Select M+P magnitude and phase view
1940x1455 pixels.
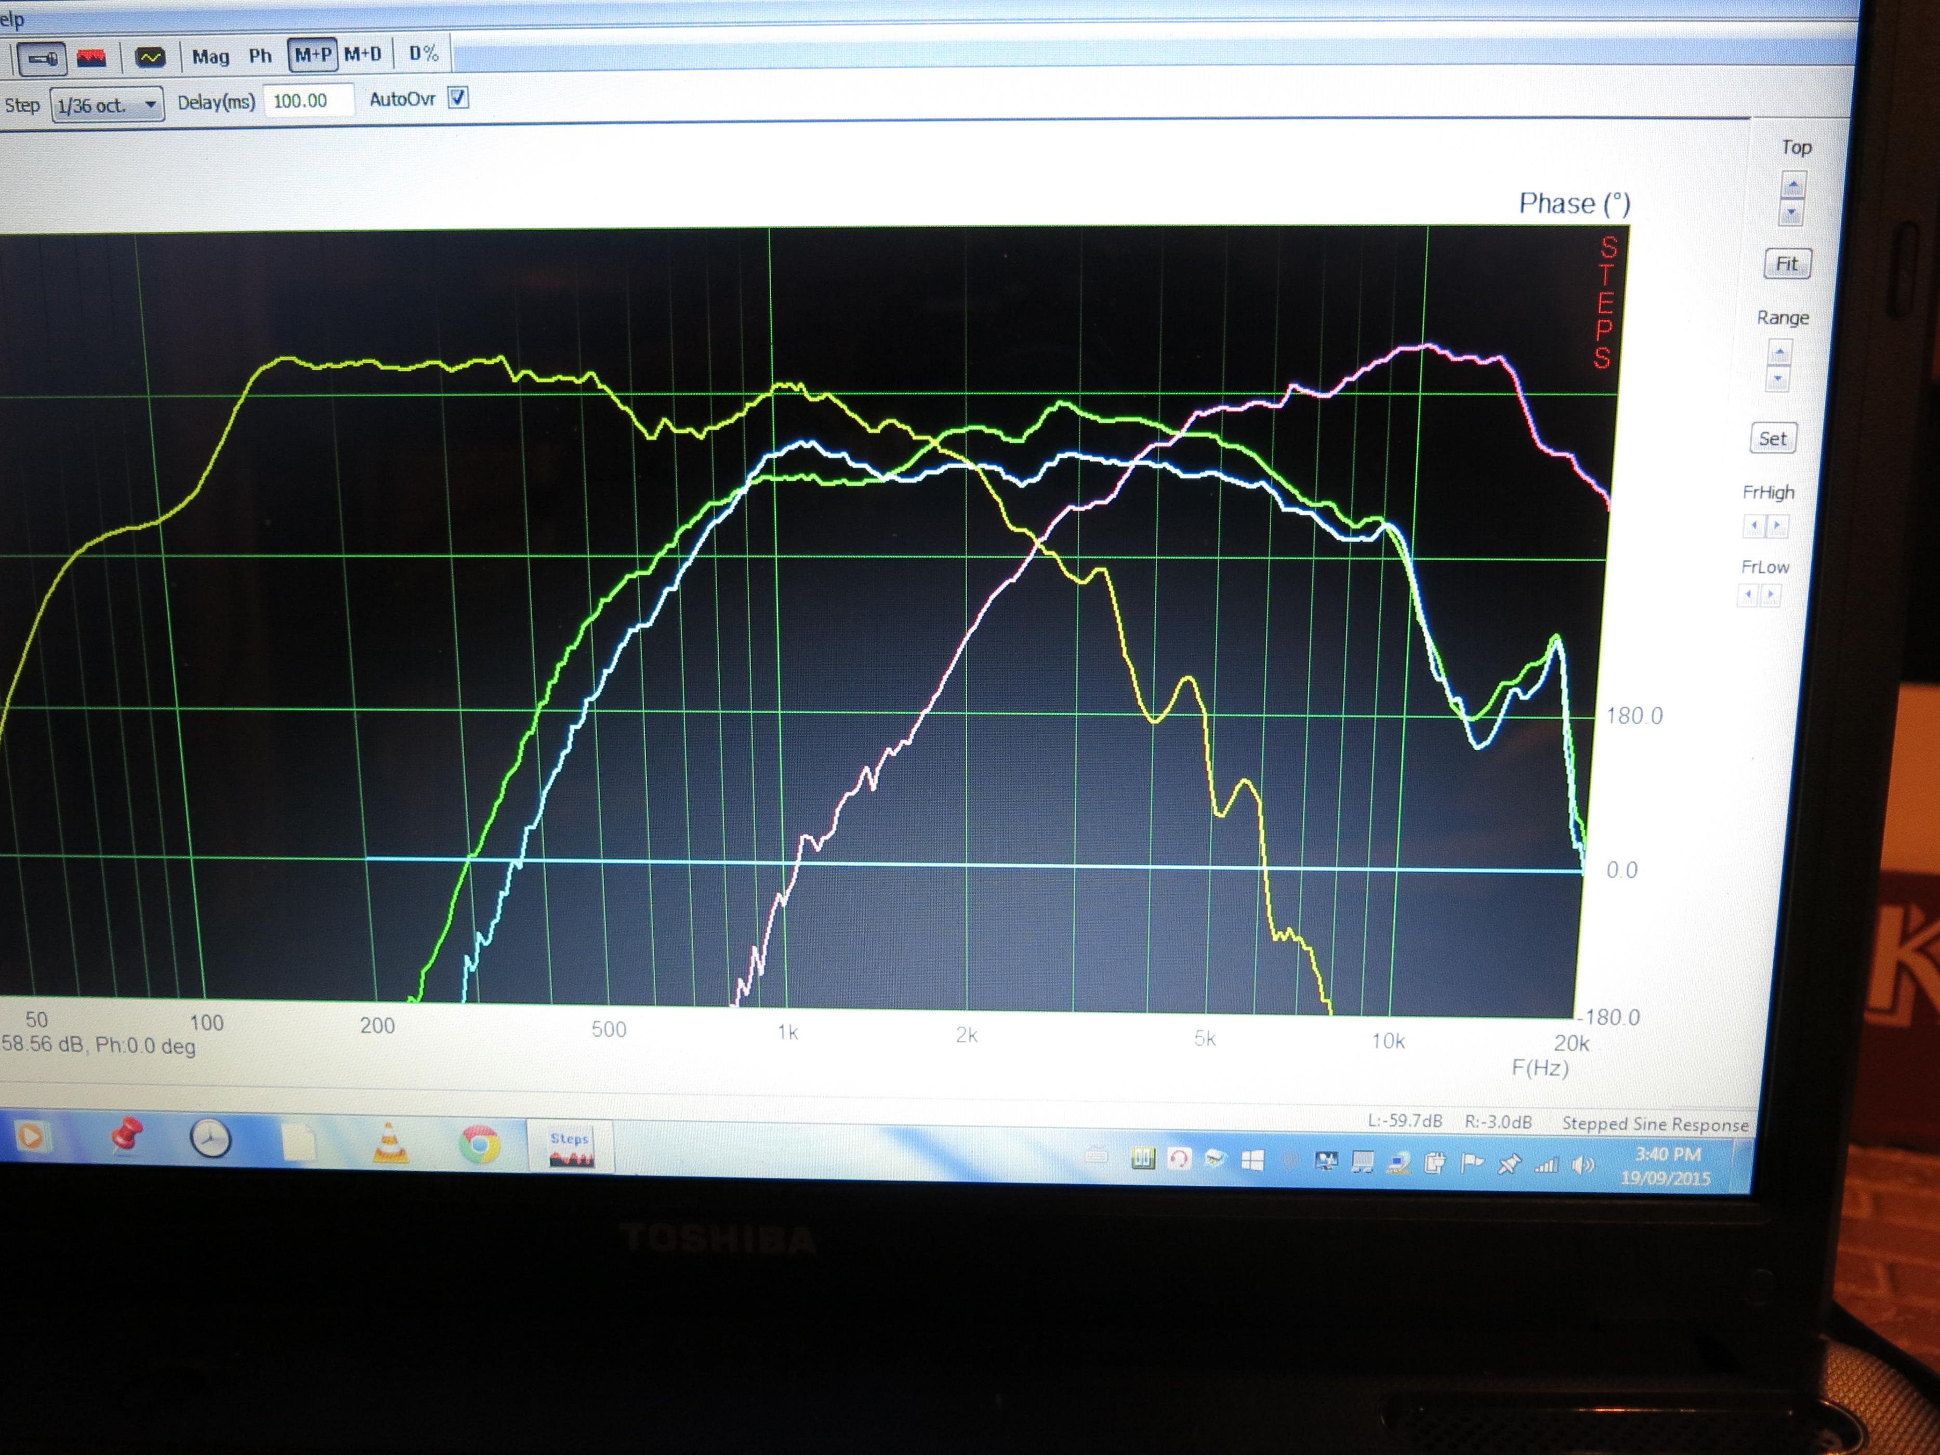point(313,55)
